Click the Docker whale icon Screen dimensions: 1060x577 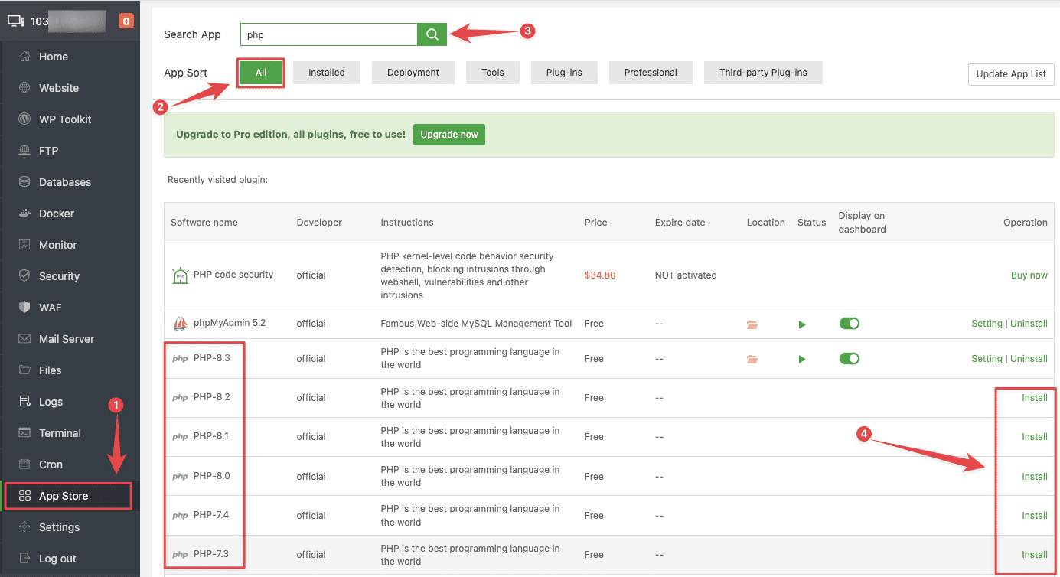tap(24, 214)
